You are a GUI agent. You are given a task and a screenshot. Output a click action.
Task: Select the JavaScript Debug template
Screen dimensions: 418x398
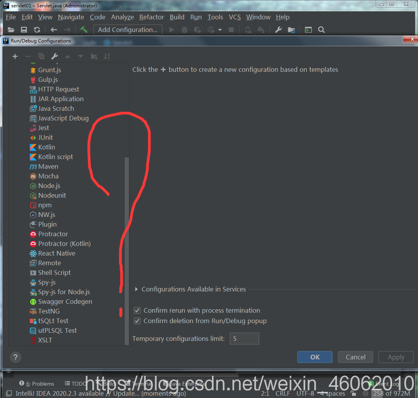[63, 118]
